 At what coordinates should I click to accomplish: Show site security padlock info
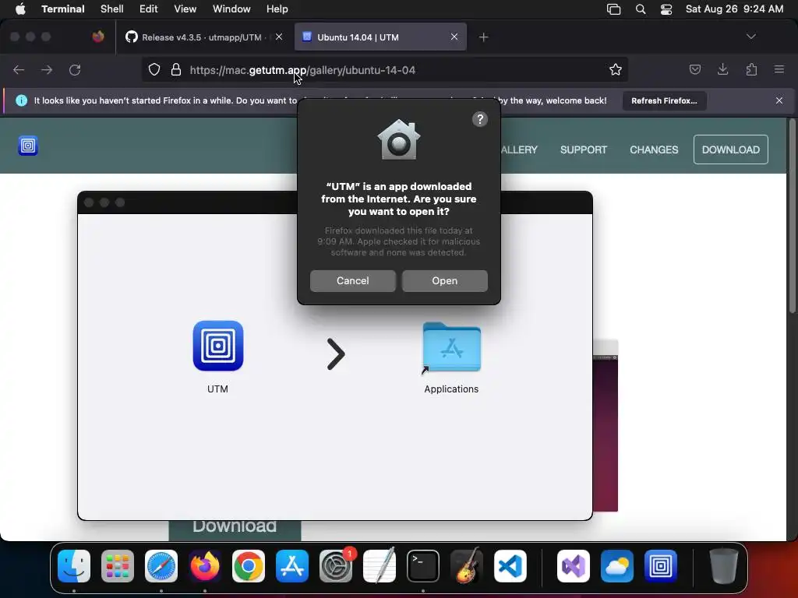(176, 69)
